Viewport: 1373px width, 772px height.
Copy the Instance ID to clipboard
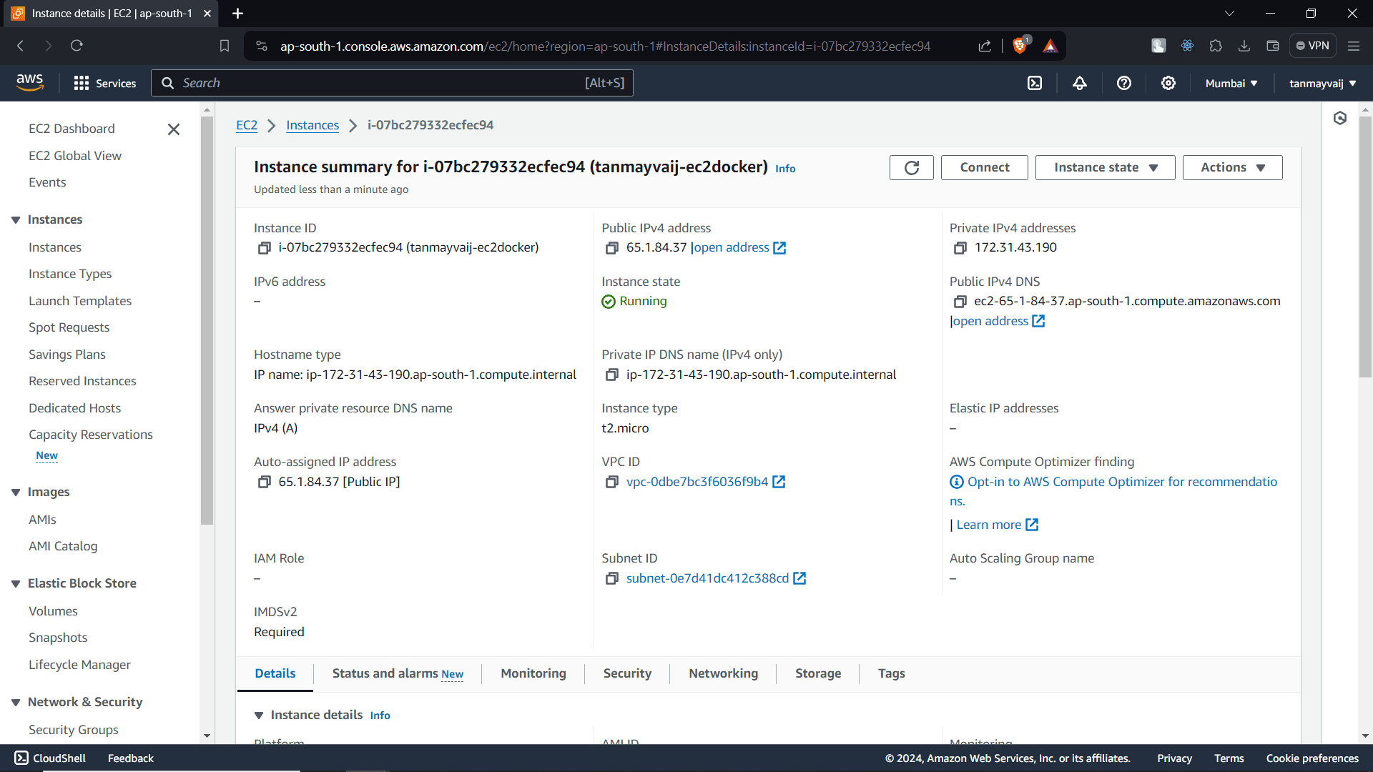tap(263, 247)
